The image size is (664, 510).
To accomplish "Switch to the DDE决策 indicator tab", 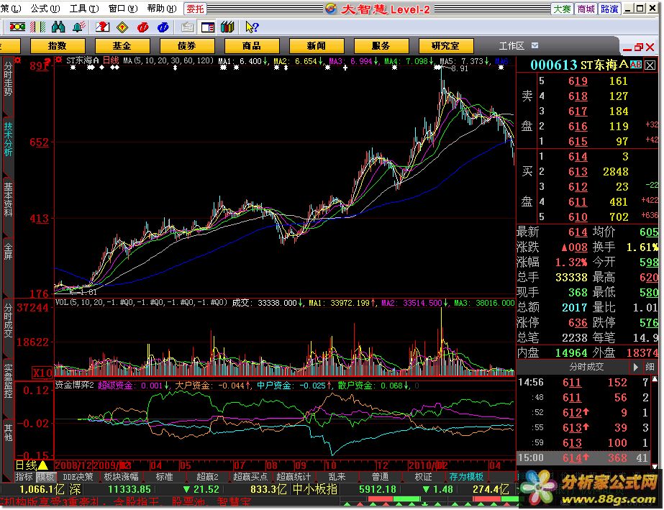I will click(78, 477).
